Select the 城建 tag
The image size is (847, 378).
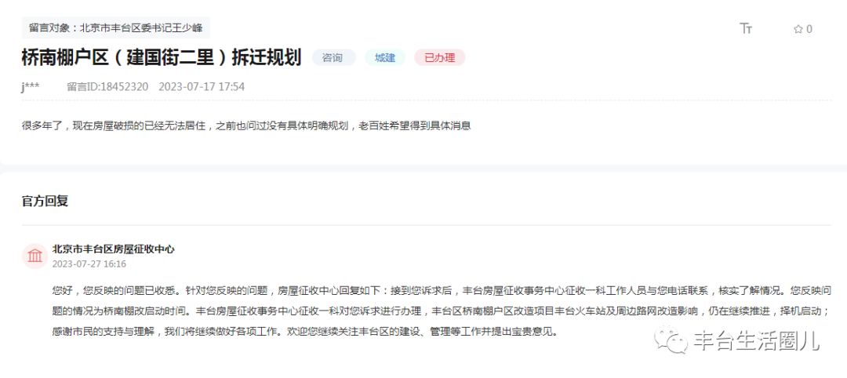click(385, 58)
